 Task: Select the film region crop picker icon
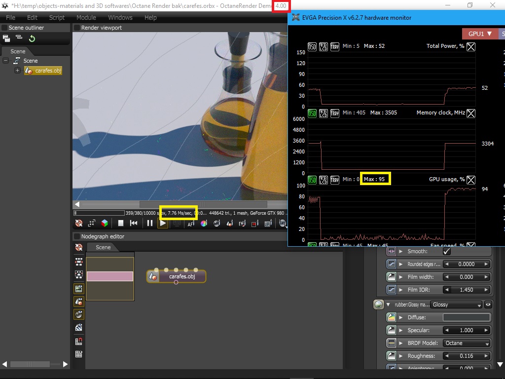click(268, 223)
